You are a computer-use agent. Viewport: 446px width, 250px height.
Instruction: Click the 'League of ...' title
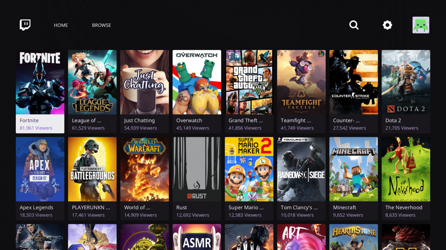[86, 120]
